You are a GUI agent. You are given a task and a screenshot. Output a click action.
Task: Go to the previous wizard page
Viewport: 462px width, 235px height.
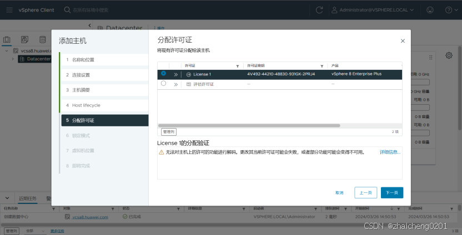[x=365, y=193]
